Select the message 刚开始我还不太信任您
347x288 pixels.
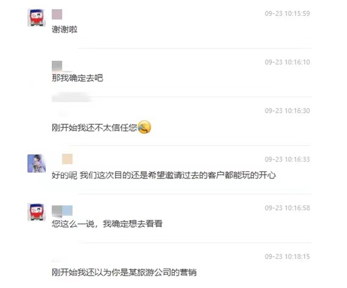[x=94, y=128]
